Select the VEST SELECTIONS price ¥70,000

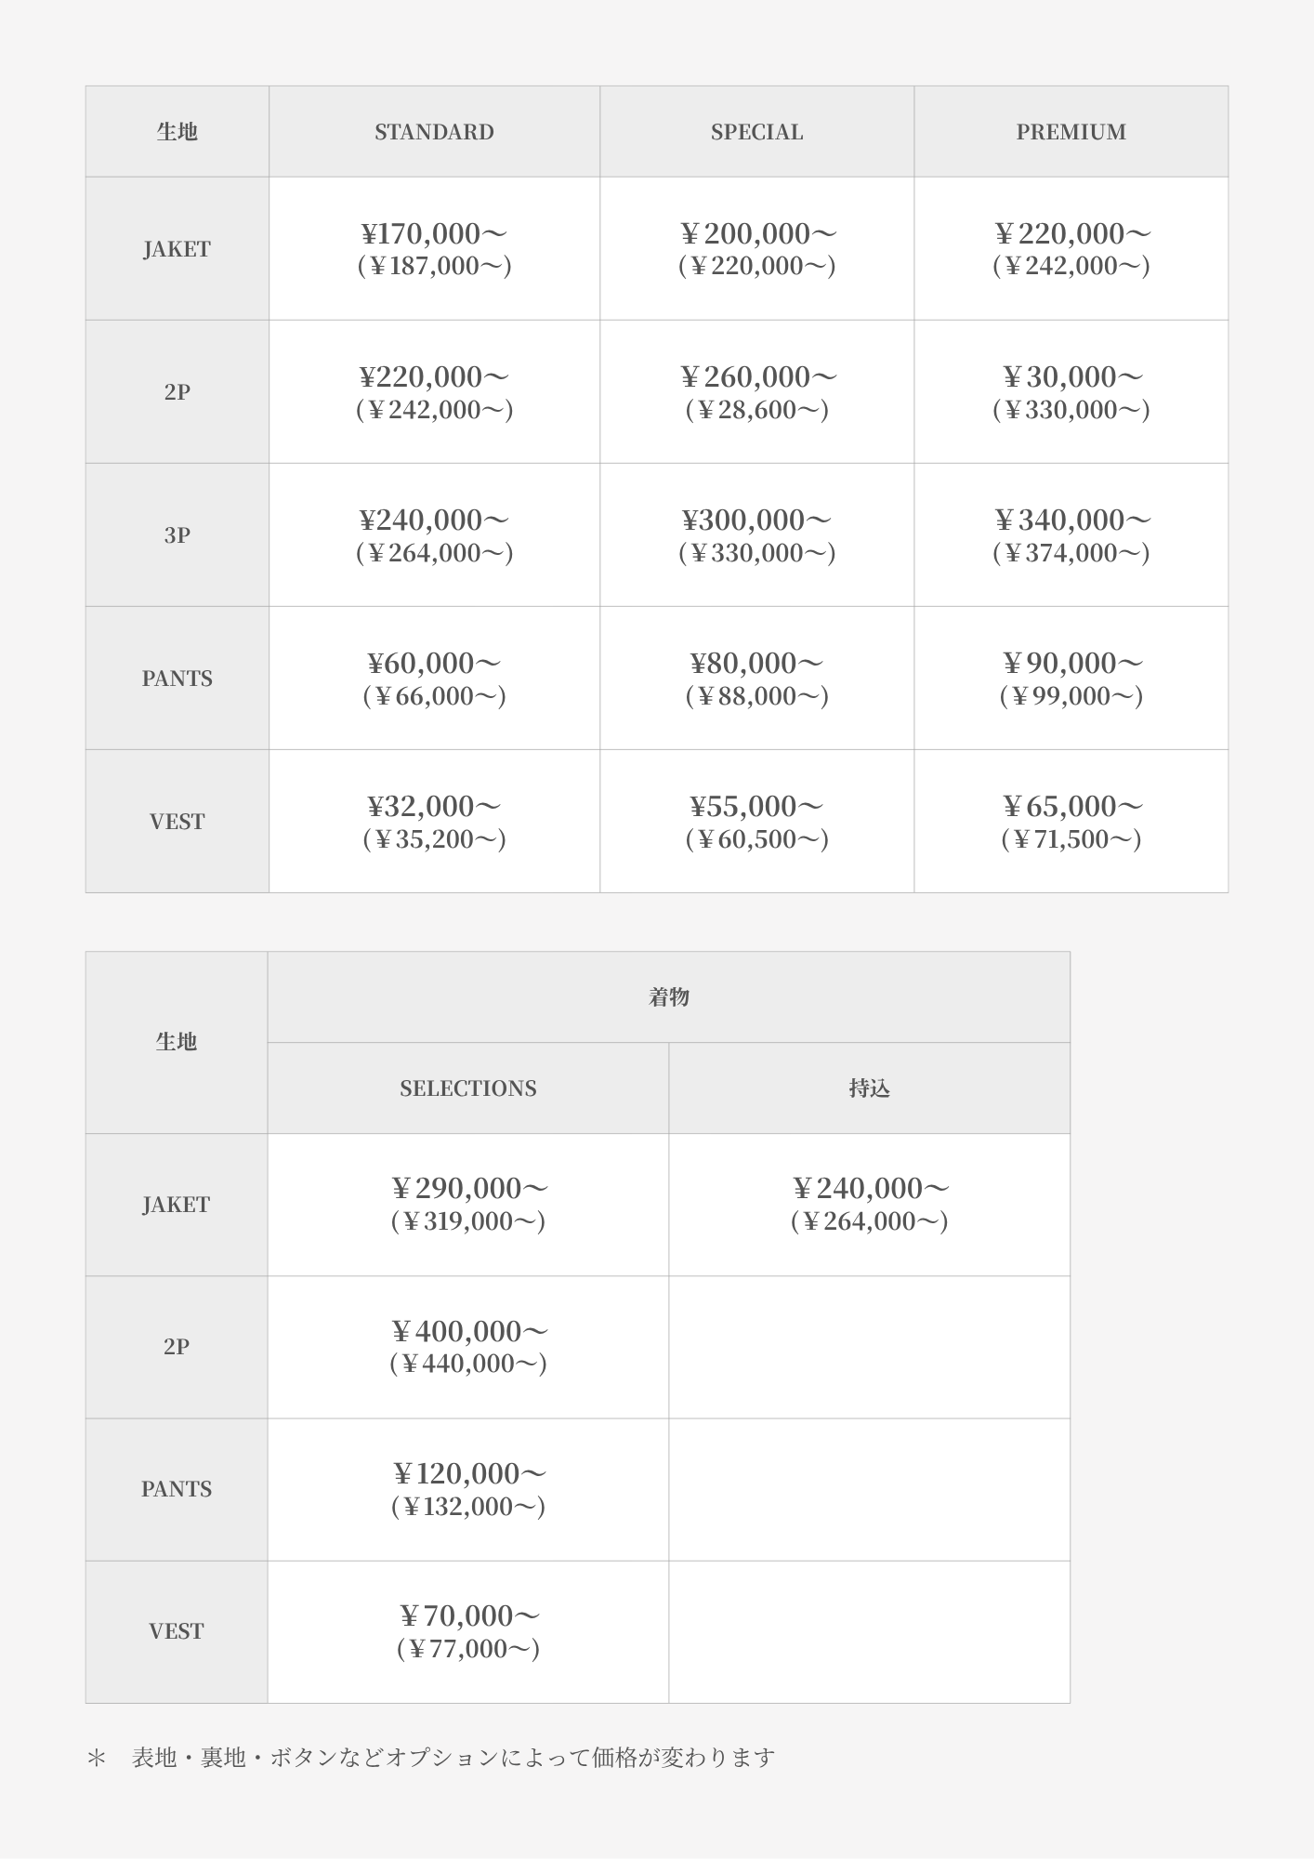click(468, 1616)
